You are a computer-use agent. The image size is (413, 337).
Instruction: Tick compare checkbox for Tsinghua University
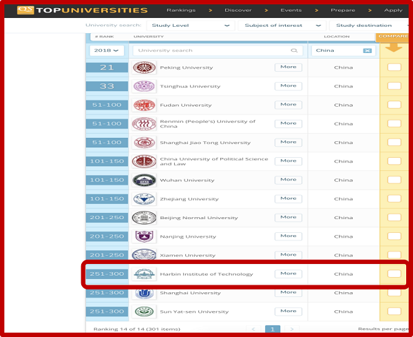(394, 86)
